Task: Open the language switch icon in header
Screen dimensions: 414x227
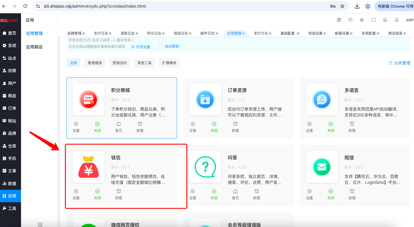Action: [x=339, y=20]
